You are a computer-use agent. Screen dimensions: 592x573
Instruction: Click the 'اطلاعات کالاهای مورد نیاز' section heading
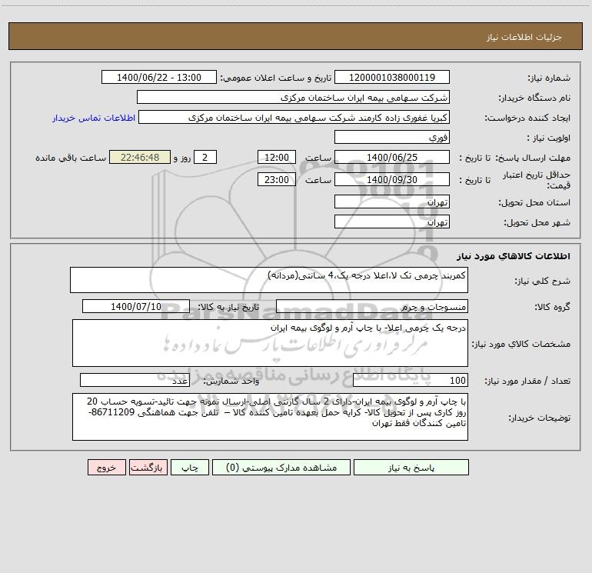point(514,256)
